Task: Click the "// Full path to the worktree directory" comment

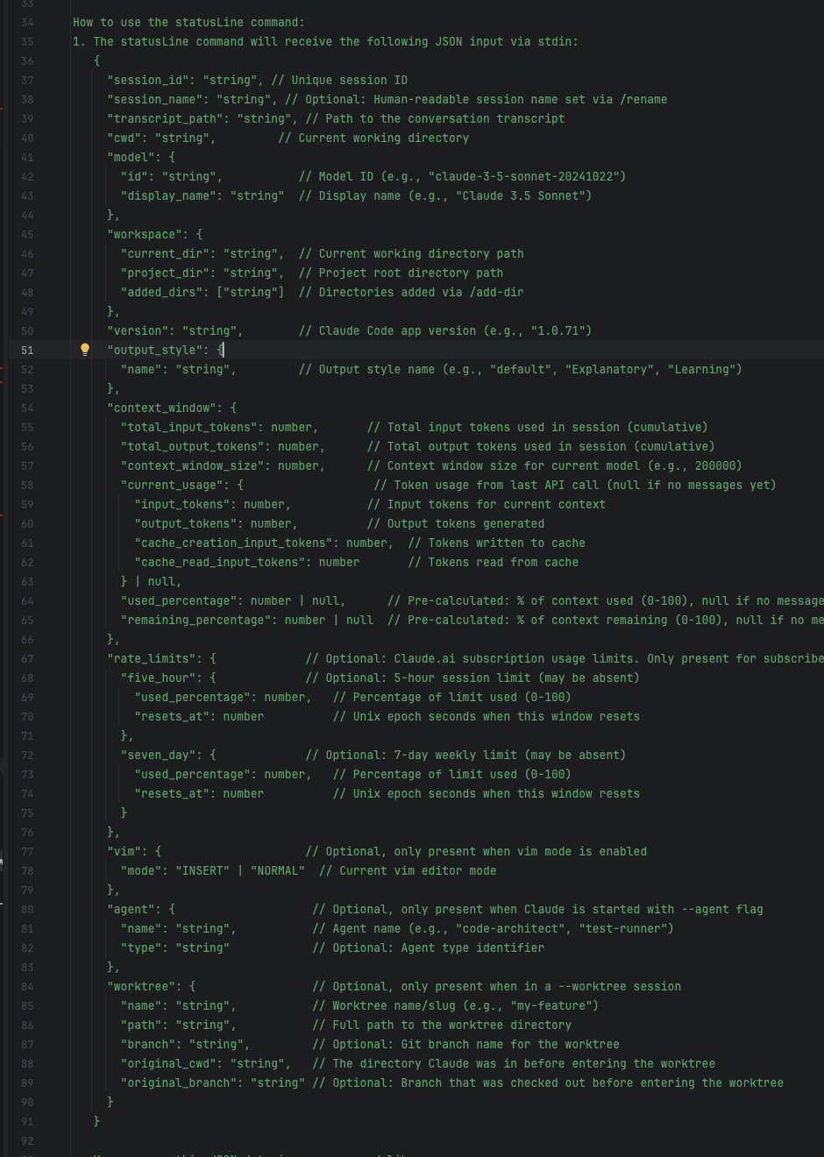Action: point(442,1025)
